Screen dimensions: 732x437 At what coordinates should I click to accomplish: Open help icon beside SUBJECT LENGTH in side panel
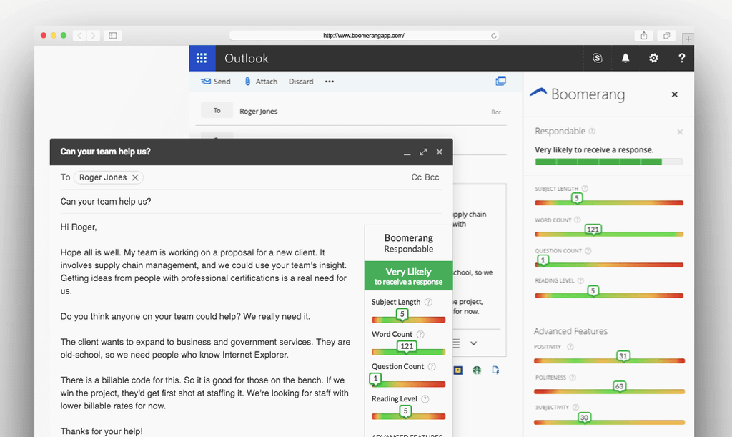point(585,189)
